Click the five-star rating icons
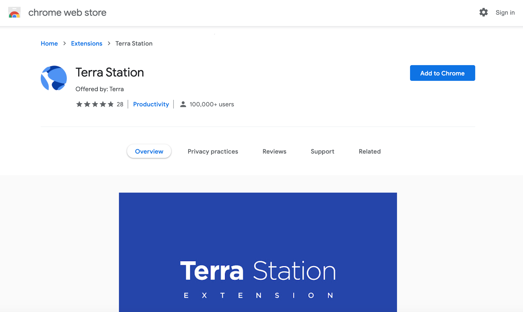 click(x=95, y=104)
